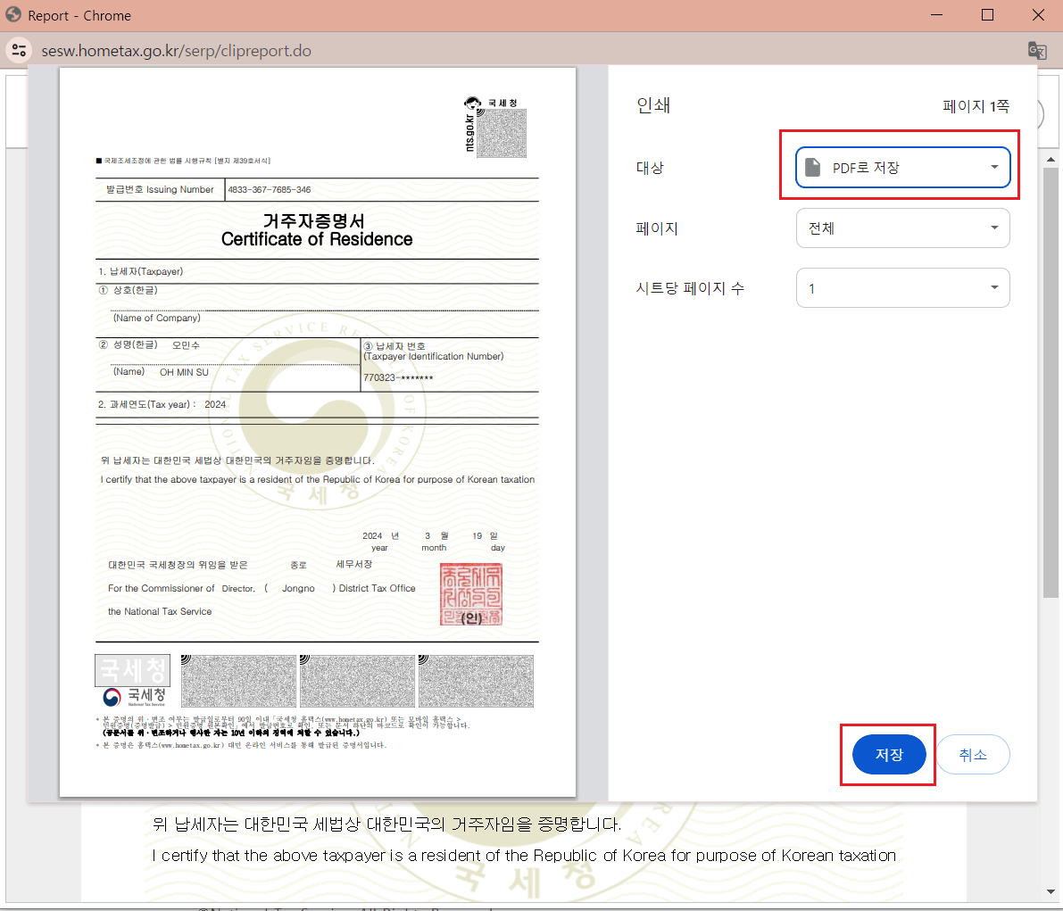
Task: Open the 대상 dropdown showing PDF로 저장
Action: (902, 167)
